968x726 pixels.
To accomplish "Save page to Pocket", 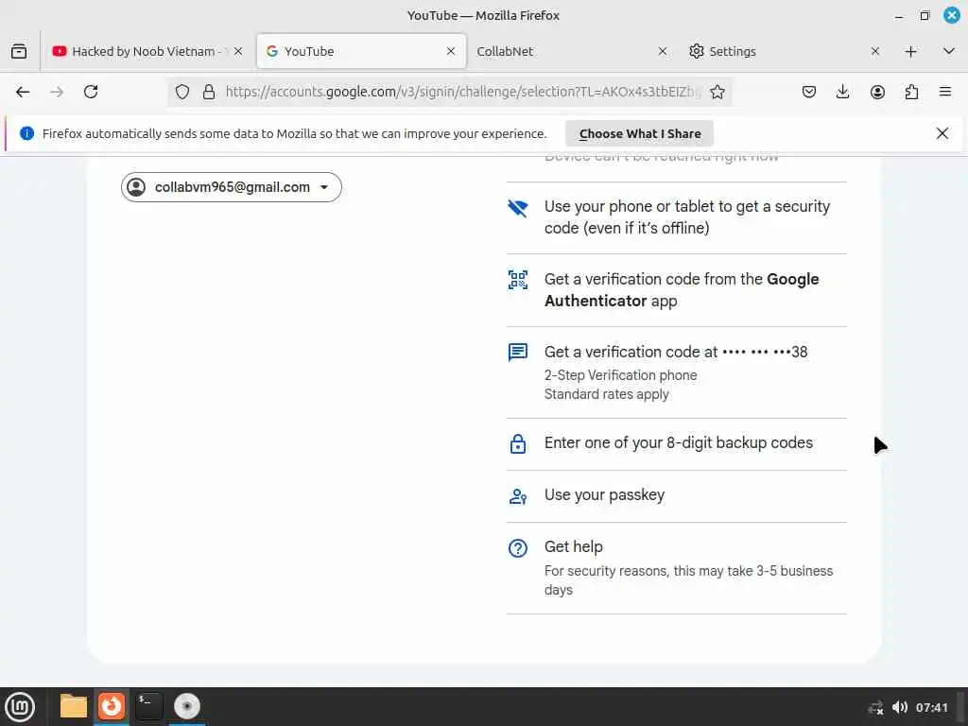I will (809, 92).
